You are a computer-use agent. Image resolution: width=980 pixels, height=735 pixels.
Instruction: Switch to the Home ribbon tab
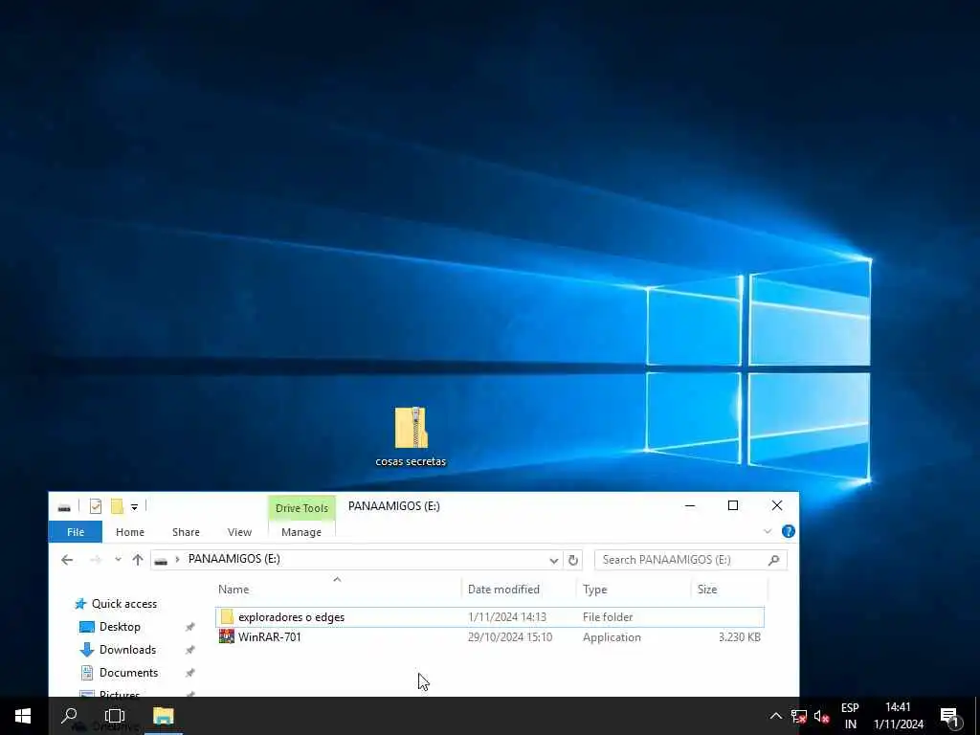pyautogui.click(x=130, y=532)
